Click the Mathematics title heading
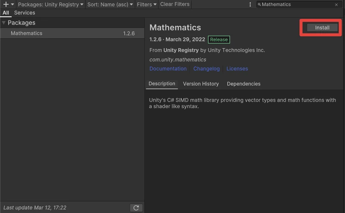Screen dimensions: 345x213 pos(175,28)
